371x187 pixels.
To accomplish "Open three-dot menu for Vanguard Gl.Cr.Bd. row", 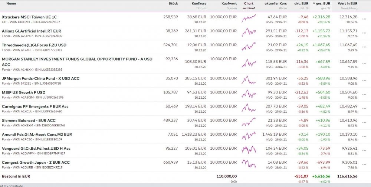I will pos(364,151).
